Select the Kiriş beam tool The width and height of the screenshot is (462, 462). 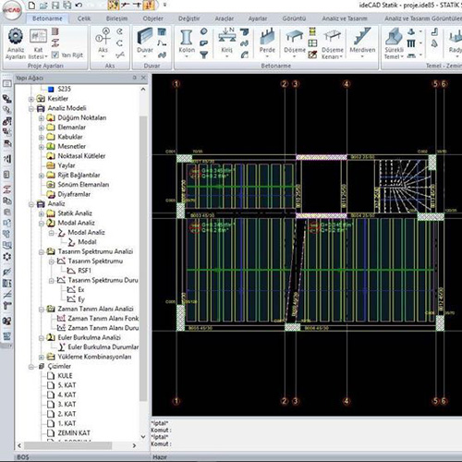click(226, 43)
